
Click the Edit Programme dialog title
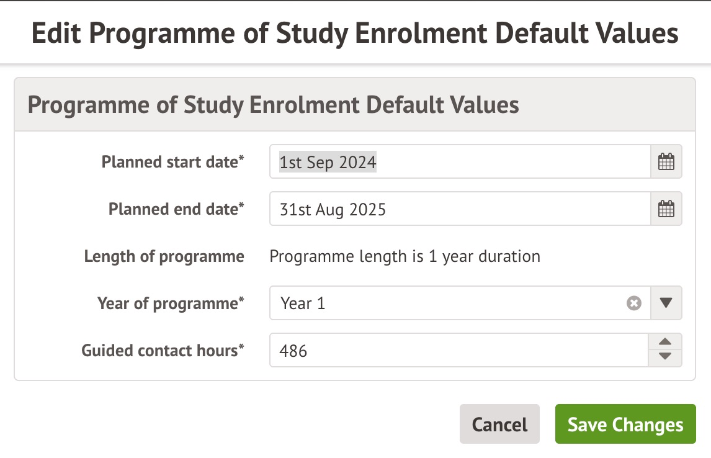coord(355,33)
